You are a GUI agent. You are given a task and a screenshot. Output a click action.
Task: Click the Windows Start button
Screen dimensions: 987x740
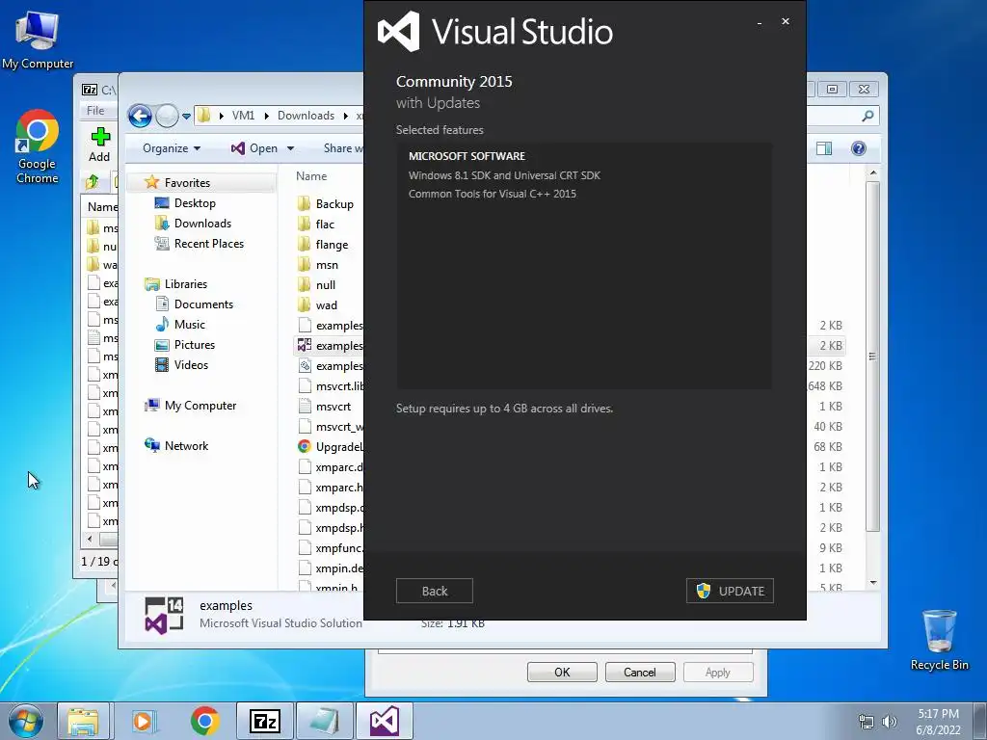pos(26,721)
